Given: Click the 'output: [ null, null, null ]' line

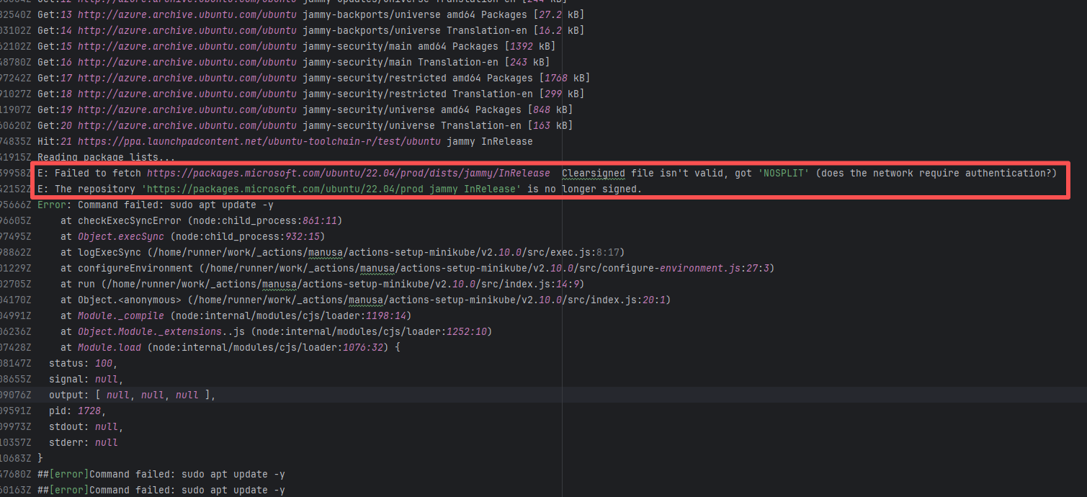Looking at the screenshot, I should pos(132,395).
